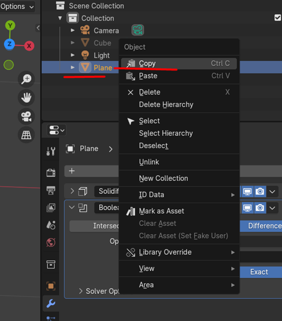282x321 pixels.
Task: Switch perspective/orthographic with the grid gizmo
Action: [26, 135]
